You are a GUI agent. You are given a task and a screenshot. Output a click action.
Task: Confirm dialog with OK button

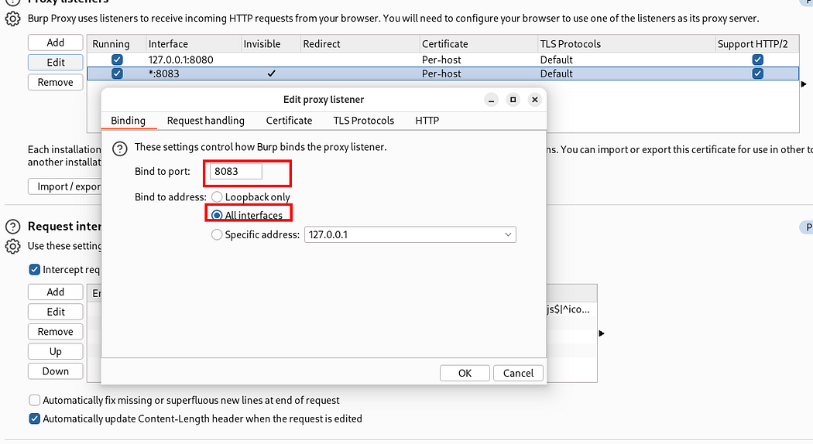(x=465, y=373)
